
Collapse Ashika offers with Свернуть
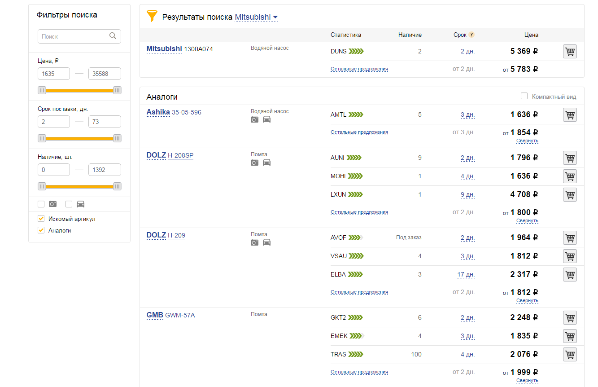pos(527,141)
